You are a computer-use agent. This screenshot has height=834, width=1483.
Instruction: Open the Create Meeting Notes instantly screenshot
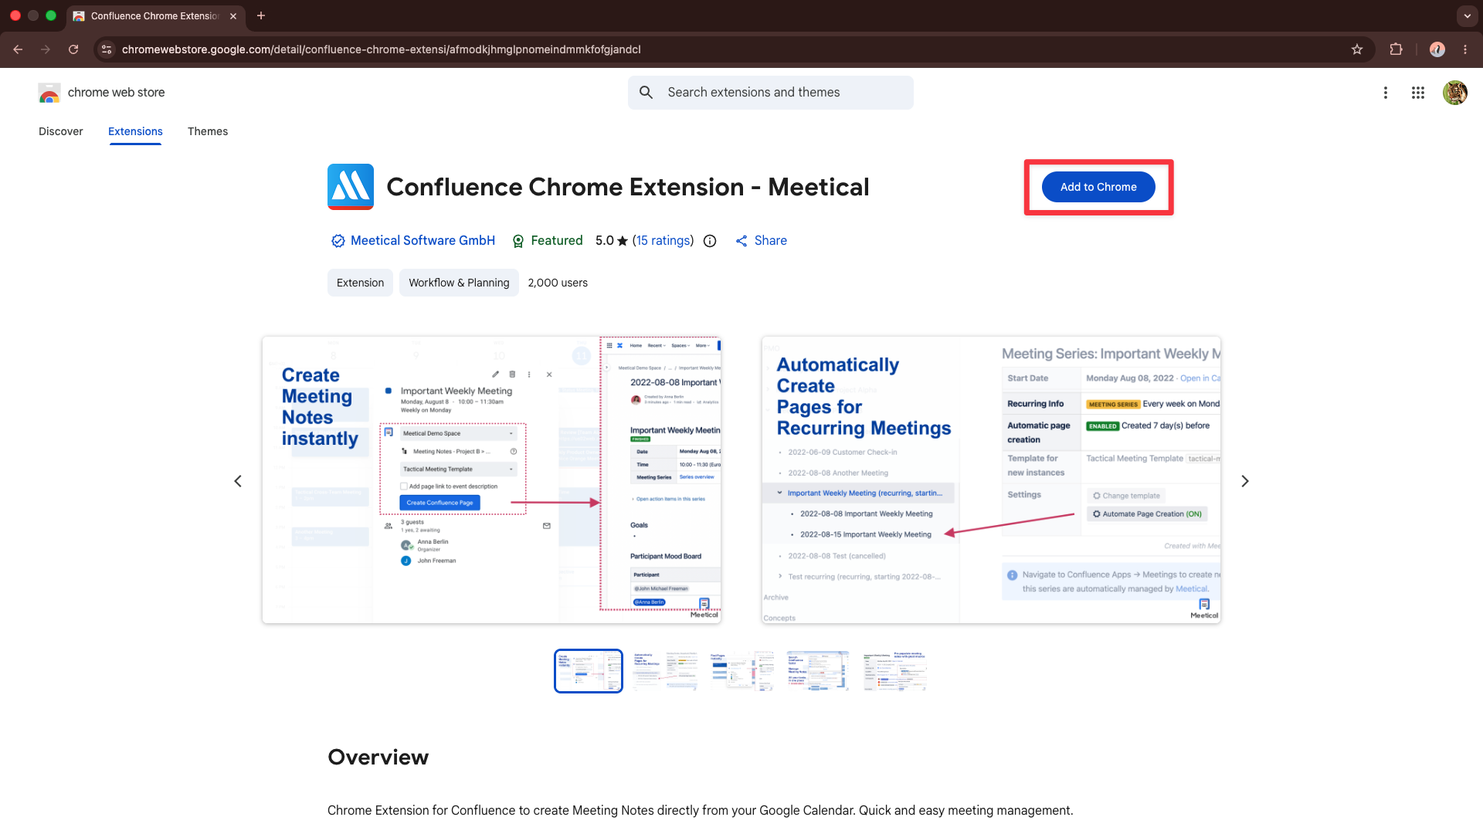click(x=492, y=480)
